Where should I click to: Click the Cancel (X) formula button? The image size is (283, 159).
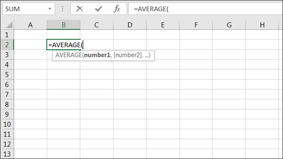(x=80, y=9)
